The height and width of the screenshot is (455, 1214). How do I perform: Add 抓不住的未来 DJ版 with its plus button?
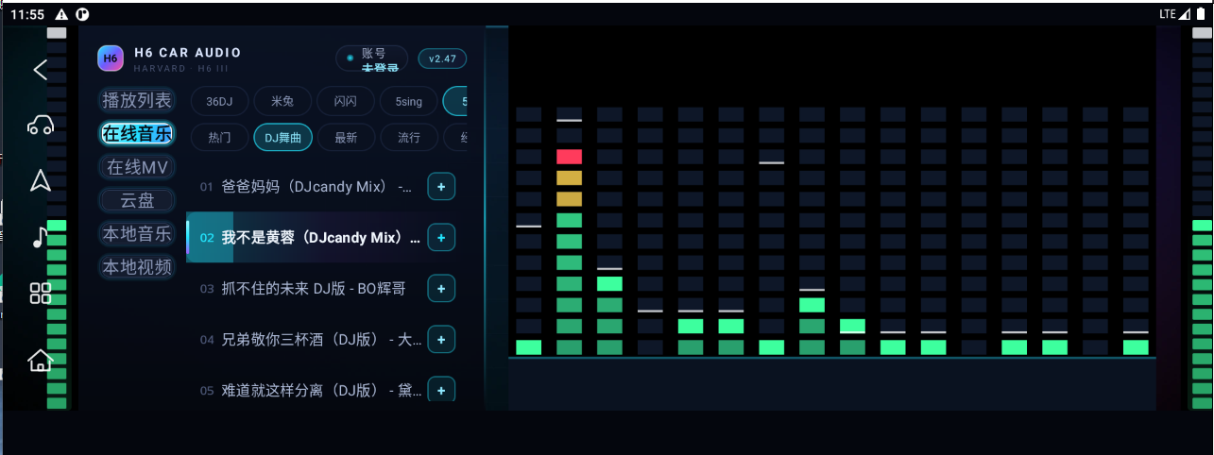(x=441, y=288)
